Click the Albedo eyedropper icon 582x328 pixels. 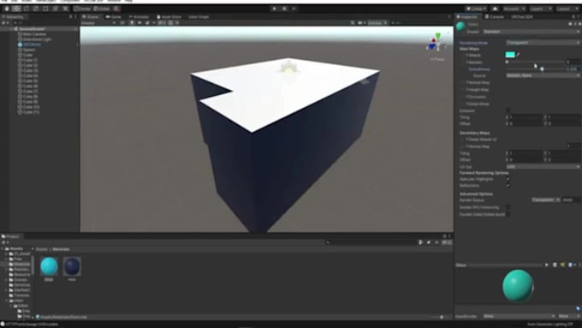coord(518,55)
